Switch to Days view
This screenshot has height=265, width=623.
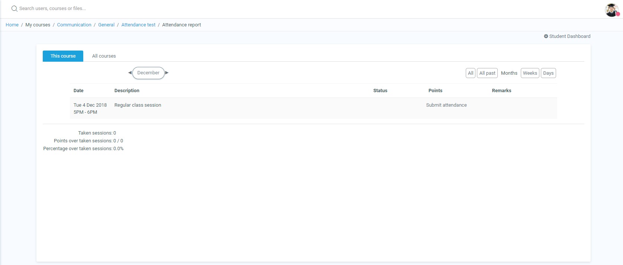[x=548, y=73]
